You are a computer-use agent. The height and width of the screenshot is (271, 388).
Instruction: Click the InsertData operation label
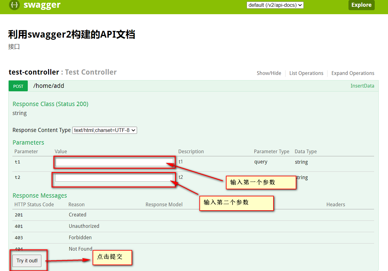pyautogui.click(x=362, y=86)
